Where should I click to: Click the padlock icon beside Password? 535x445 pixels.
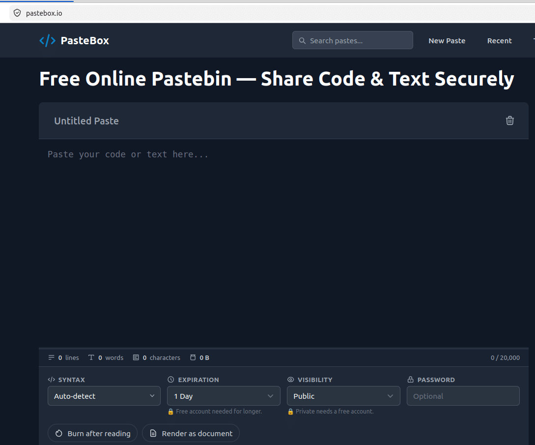point(411,380)
